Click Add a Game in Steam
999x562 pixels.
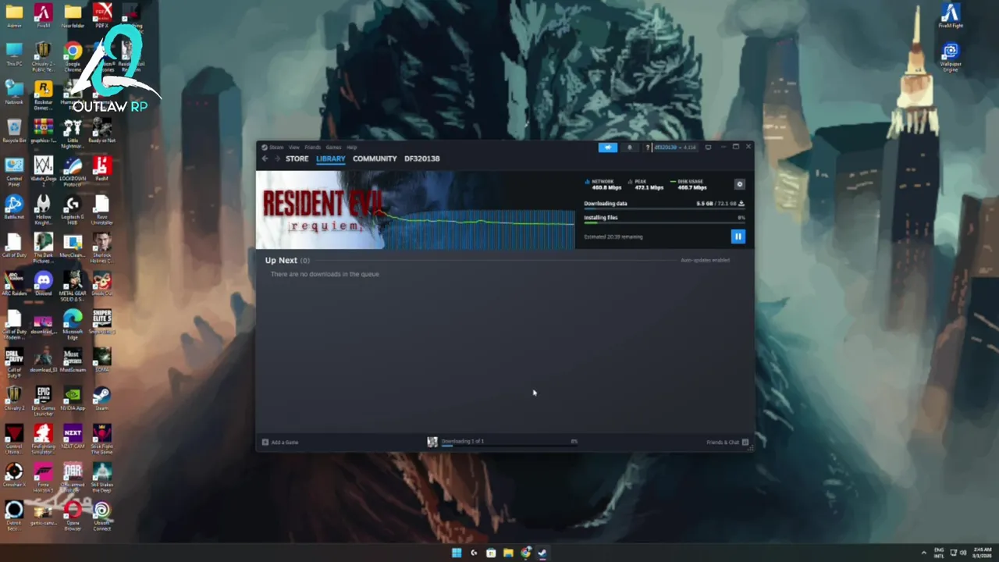[x=280, y=442]
